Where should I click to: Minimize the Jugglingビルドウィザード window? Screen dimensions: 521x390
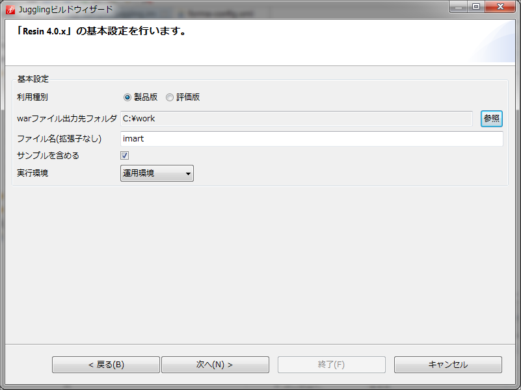(x=459, y=7)
